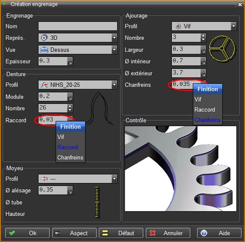Screen dimensions: 245x242
Task: Decrease the Ajourage Nombre spoke count stepper
Action: [203, 39]
